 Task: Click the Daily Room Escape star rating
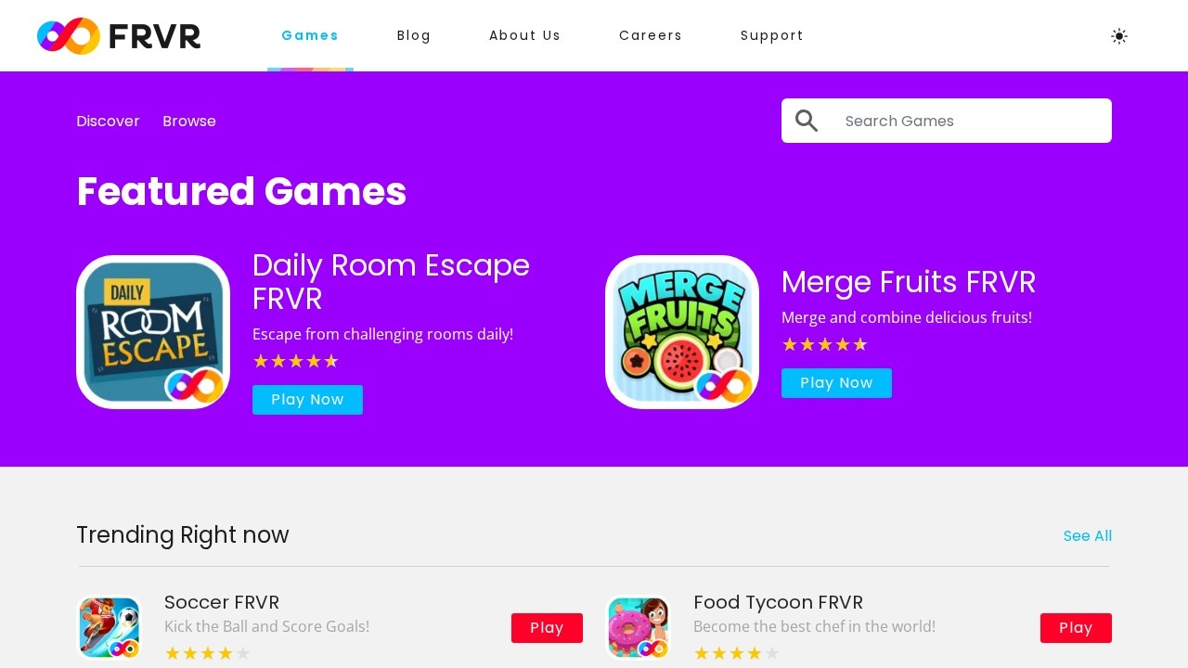[296, 361]
